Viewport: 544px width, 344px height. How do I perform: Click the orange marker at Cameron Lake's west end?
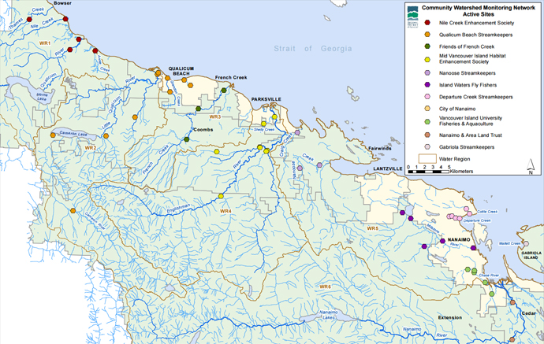click(x=53, y=135)
